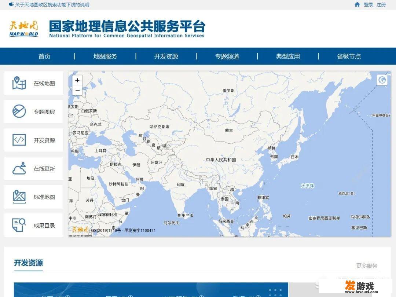Click the 斯里兰卡 label on map

(x=186, y=216)
